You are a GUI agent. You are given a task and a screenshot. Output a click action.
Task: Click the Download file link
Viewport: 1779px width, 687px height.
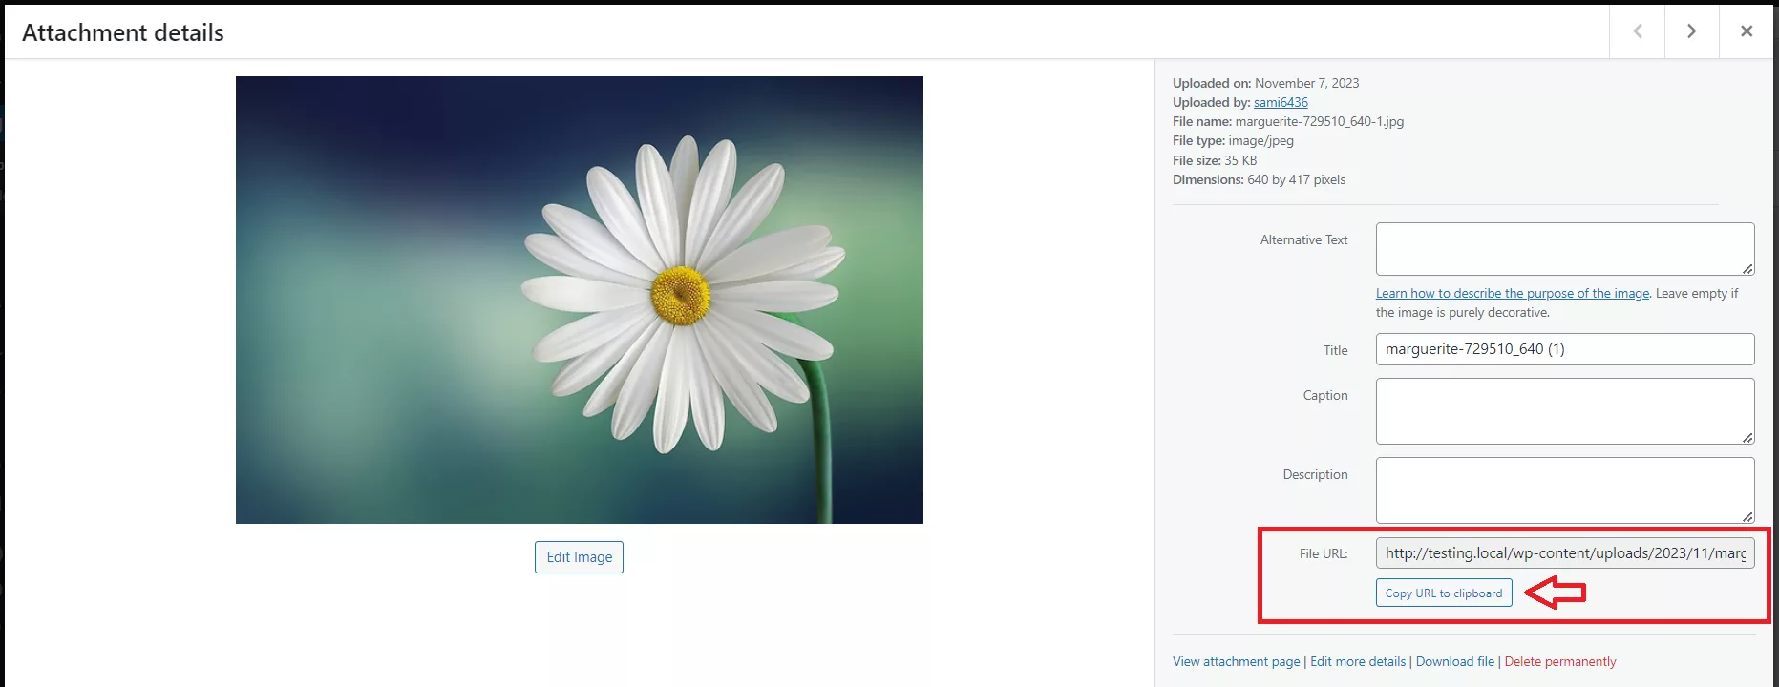click(1455, 661)
